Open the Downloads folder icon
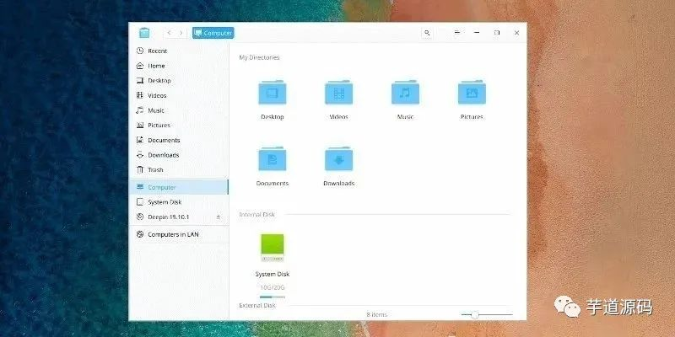This screenshot has height=337, width=675. [x=339, y=159]
